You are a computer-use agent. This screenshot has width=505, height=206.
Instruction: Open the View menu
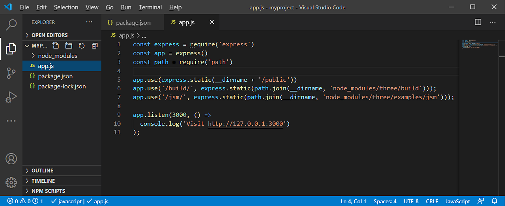click(92, 7)
